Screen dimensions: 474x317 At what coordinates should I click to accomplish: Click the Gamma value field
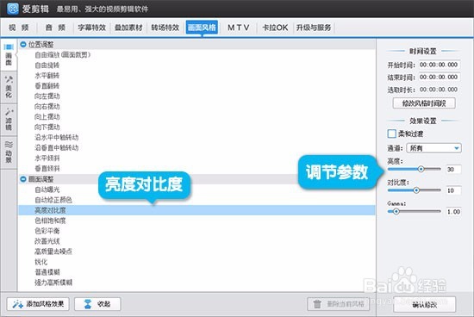pyautogui.click(x=453, y=212)
